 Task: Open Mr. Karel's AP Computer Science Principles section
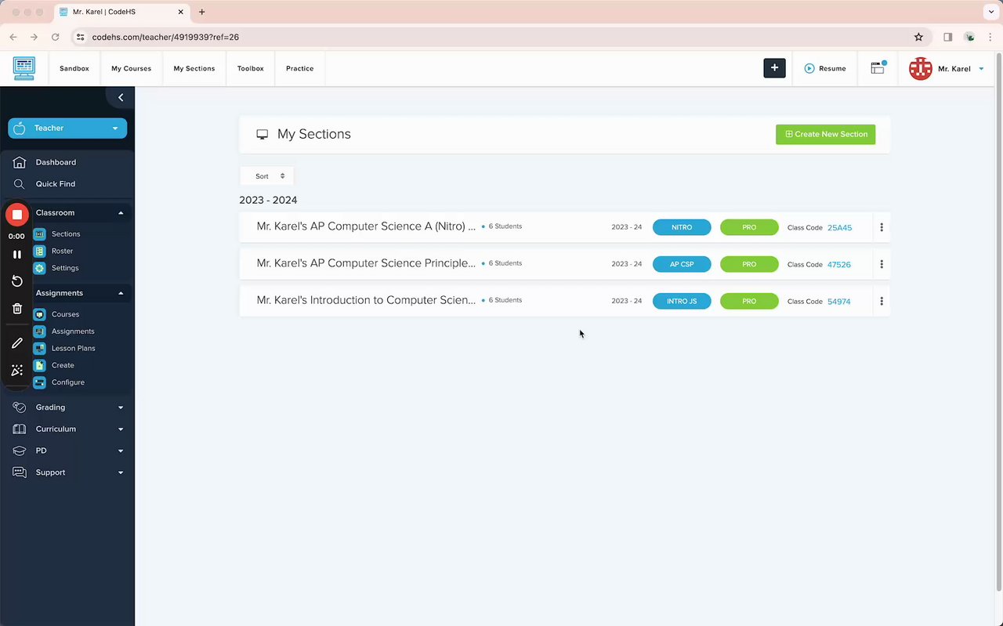pyautogui.click(x=366, y=263)
